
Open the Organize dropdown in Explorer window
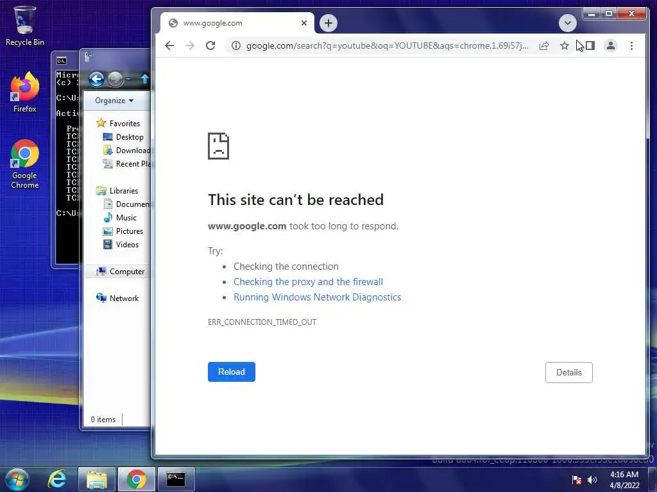[x=114, y=101]
